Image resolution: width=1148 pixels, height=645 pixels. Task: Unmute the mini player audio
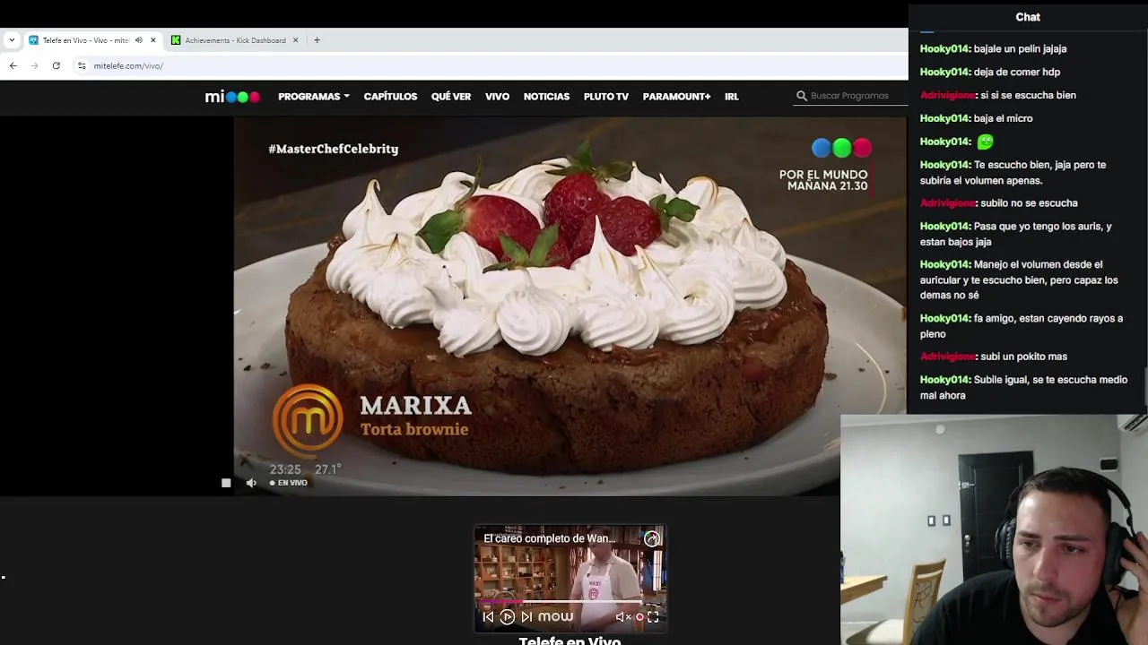[622, 616]
